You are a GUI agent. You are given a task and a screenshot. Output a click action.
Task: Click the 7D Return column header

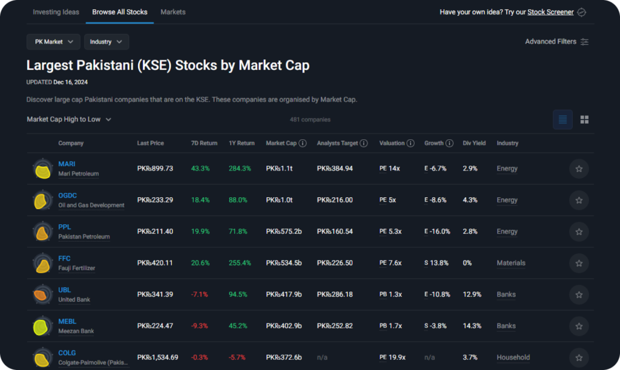(204, 143)
